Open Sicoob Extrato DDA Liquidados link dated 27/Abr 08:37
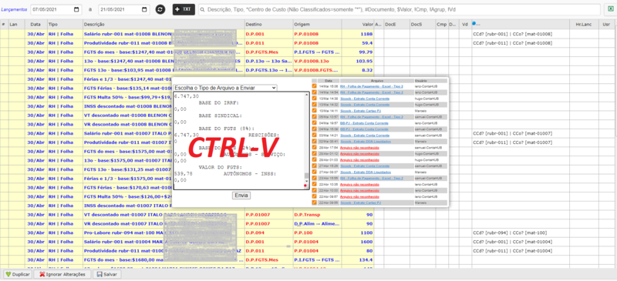This screenshot has width=617, height=281. tap(366, 172)
